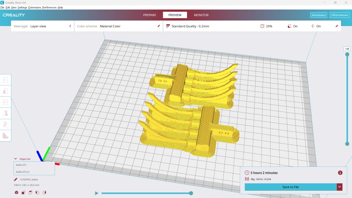The width and height of the screenshot is (352, 198).
Task: Switch to the MONITOR tab
Action: (x=201, y=15)
